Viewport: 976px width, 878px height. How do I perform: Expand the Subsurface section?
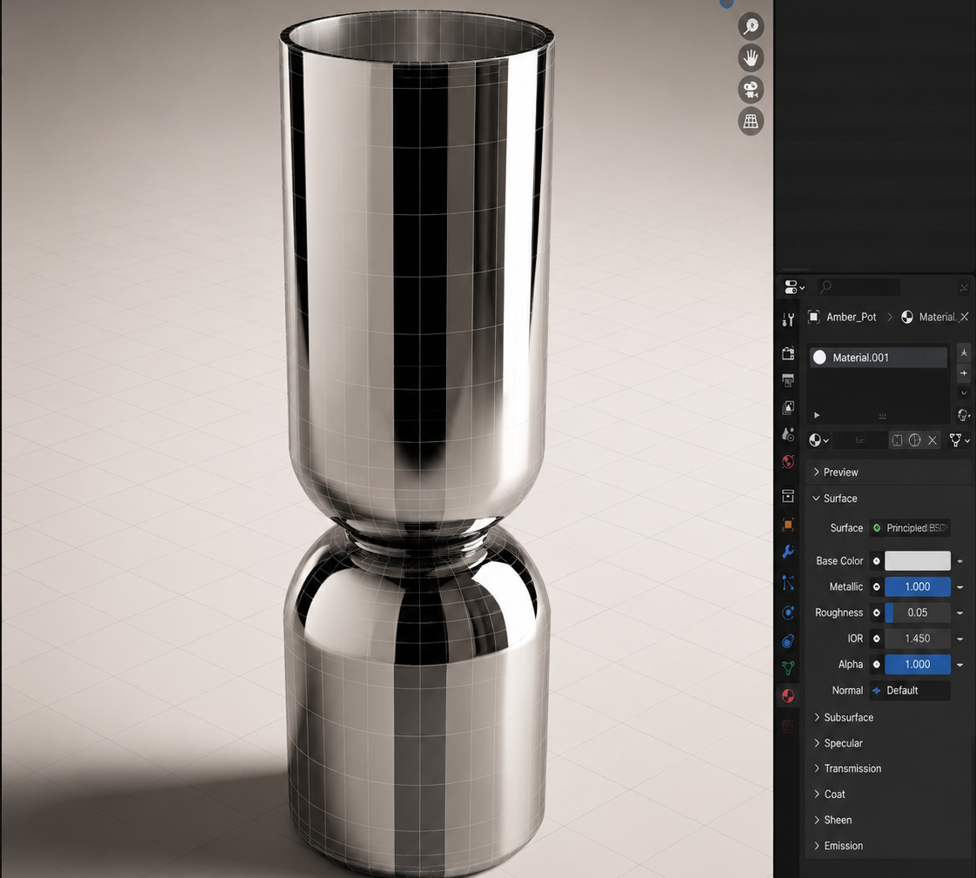coord(844,717)
